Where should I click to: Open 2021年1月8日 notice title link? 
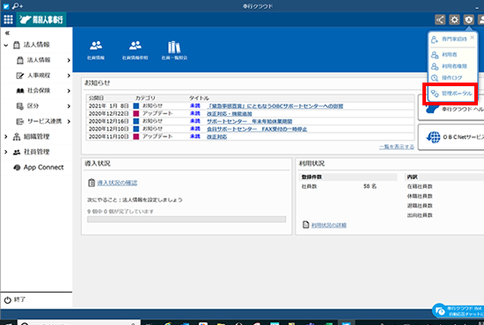tap(275, 106)
